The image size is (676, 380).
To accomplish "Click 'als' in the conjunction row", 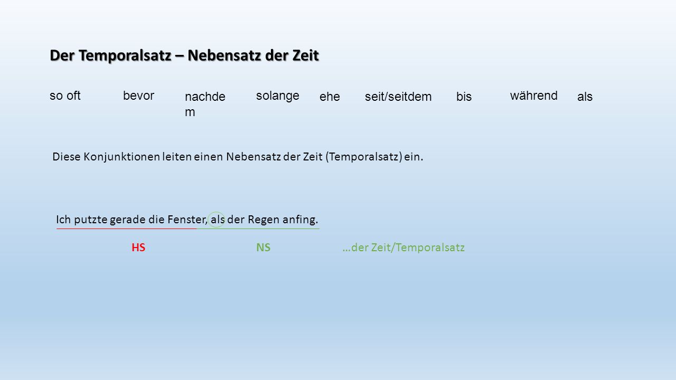I will tap(585, 97).
